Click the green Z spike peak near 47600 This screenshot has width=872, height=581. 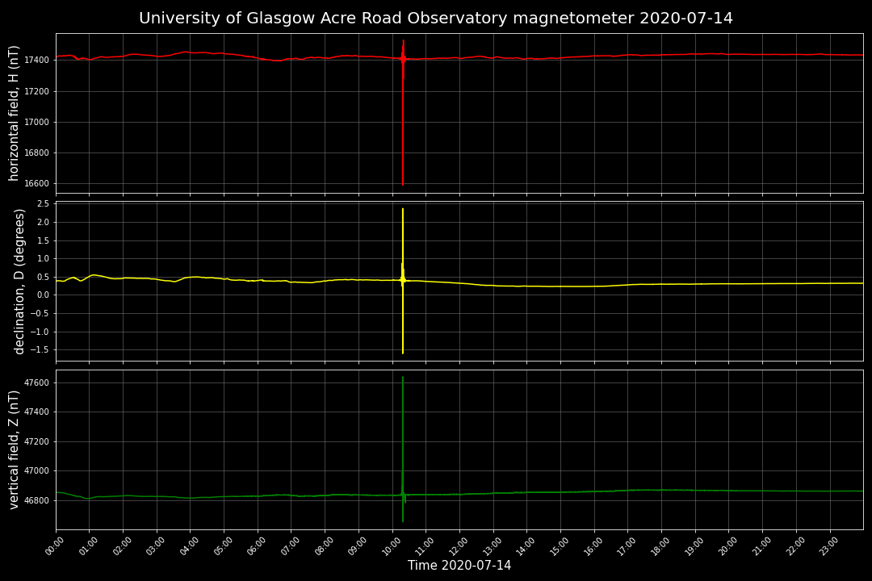coord(403,379)
